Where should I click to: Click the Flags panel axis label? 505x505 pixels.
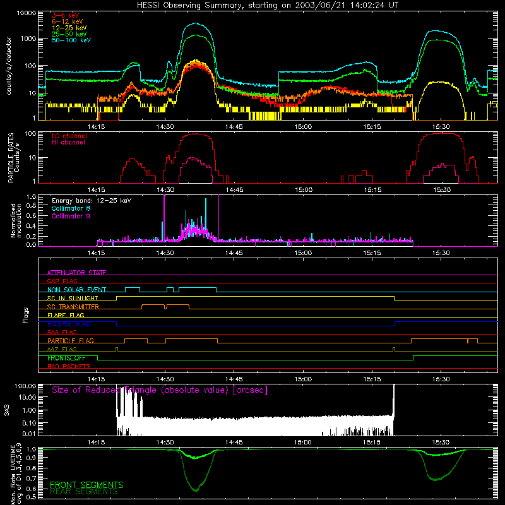point(26,315)
